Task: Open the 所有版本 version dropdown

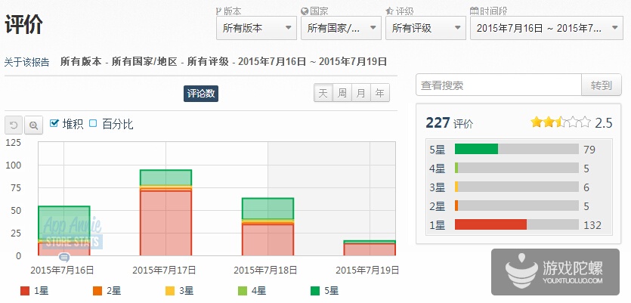Action: [255, 28]
